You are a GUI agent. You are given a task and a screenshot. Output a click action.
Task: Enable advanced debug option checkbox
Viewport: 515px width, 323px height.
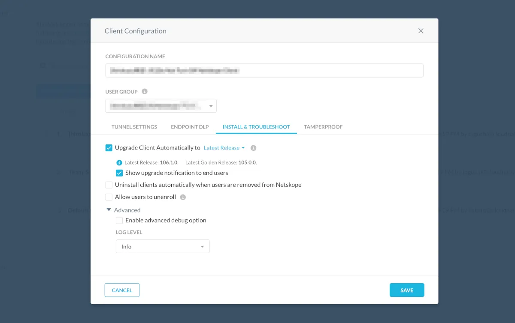[119, 221]
